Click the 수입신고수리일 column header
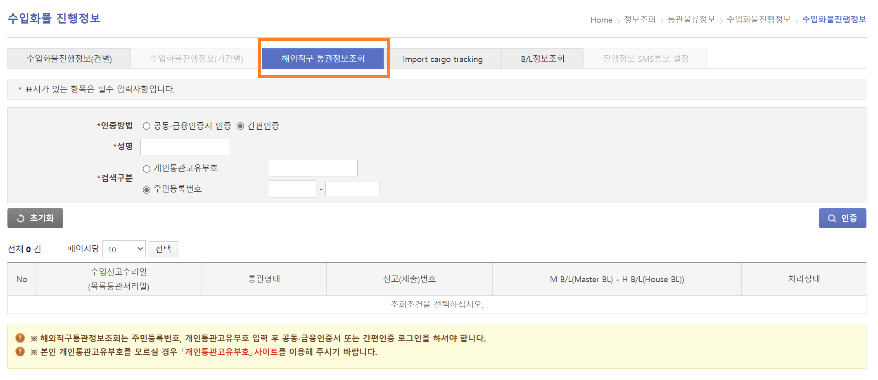This screenshot has width=878, height=380. pos(119,279)
